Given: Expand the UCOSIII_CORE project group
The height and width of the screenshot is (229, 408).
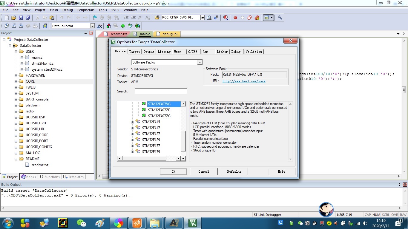Looking at the screenshot, I should (x=16, y=135).
